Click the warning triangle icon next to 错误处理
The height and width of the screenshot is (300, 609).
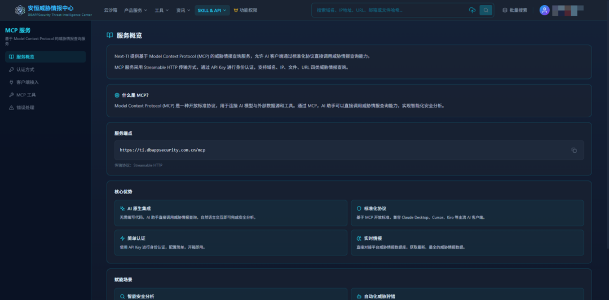point(11,108)
